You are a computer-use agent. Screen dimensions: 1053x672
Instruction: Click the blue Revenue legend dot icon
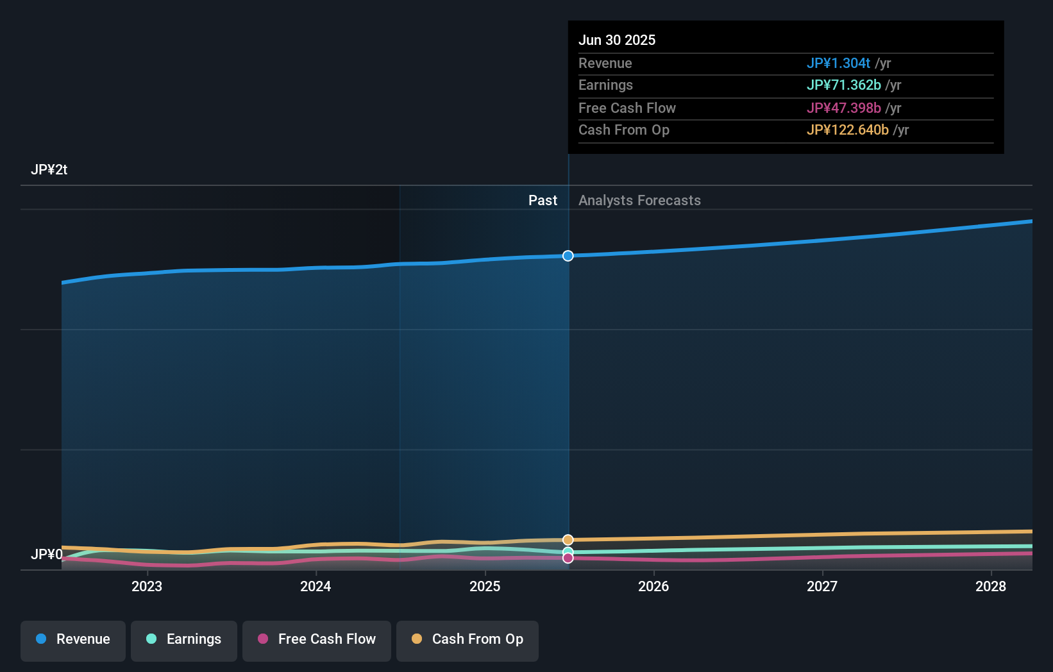[40, 639]
